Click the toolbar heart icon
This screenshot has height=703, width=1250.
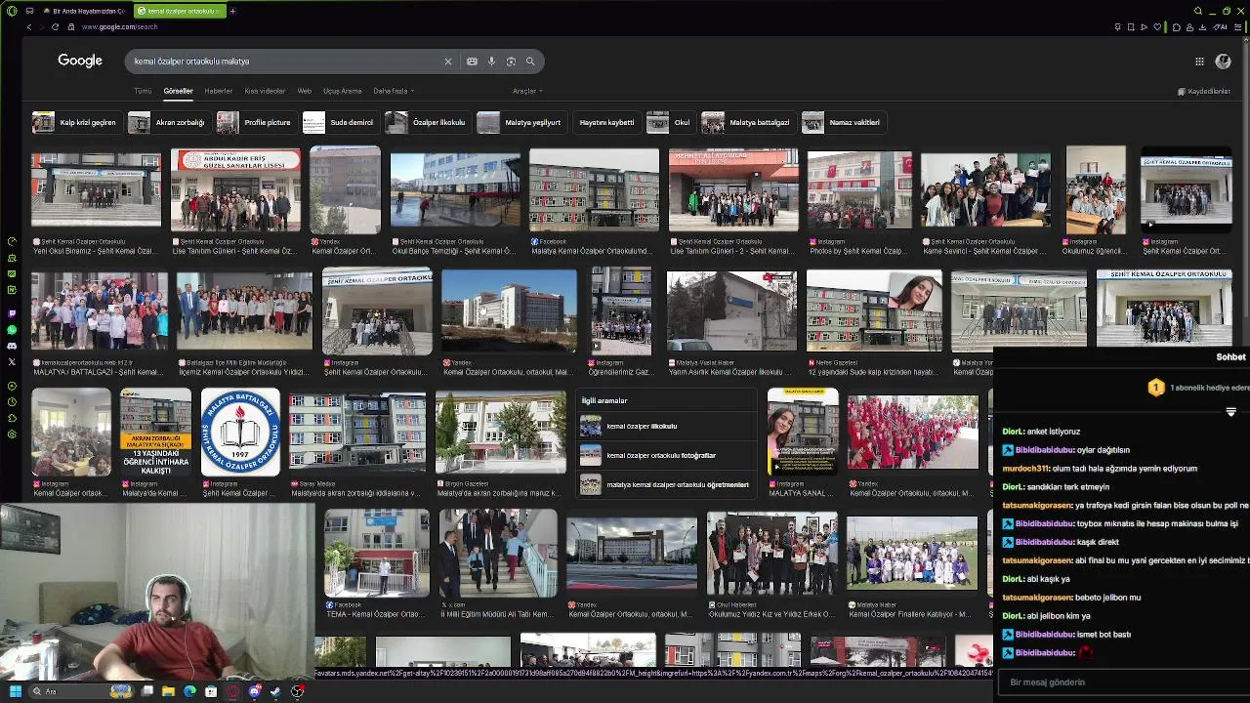(x=1159, y=27)
